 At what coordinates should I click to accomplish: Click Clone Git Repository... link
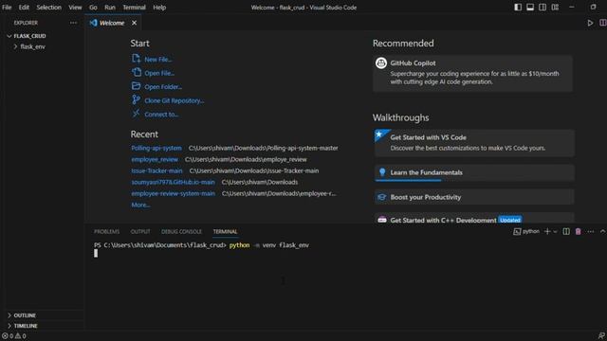click(x=175, y=100)
